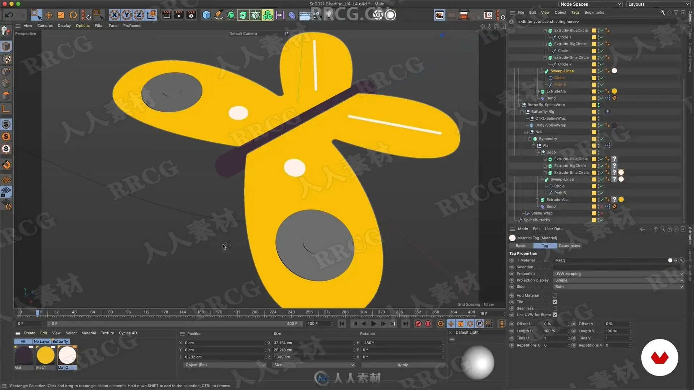Select the Rotate tool
The width and height of the screenshot is (694, 390).
click(x=73, y=15)
